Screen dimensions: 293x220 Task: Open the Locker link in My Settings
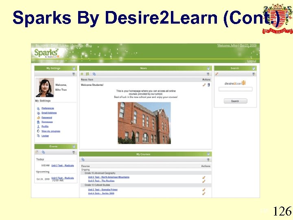[45, 136]
